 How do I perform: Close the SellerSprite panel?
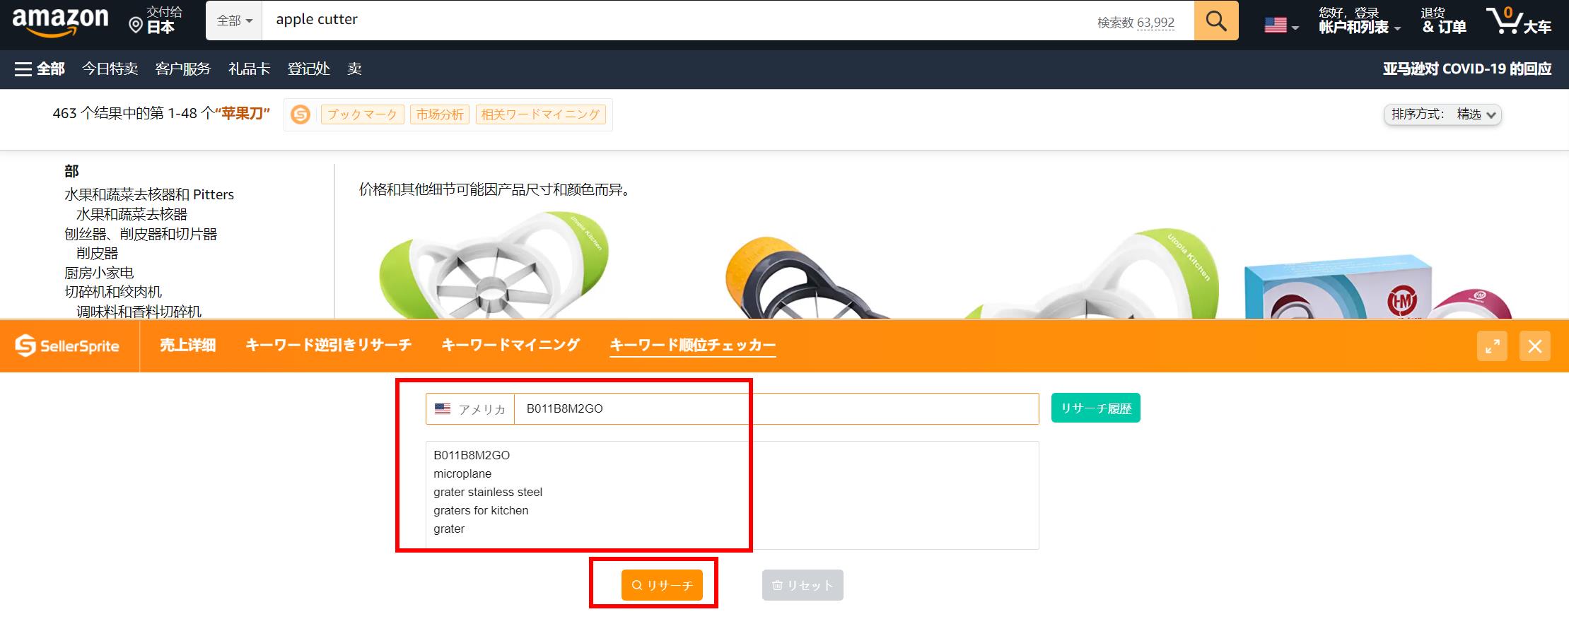pyautogui.click(x=1535, y=346)
